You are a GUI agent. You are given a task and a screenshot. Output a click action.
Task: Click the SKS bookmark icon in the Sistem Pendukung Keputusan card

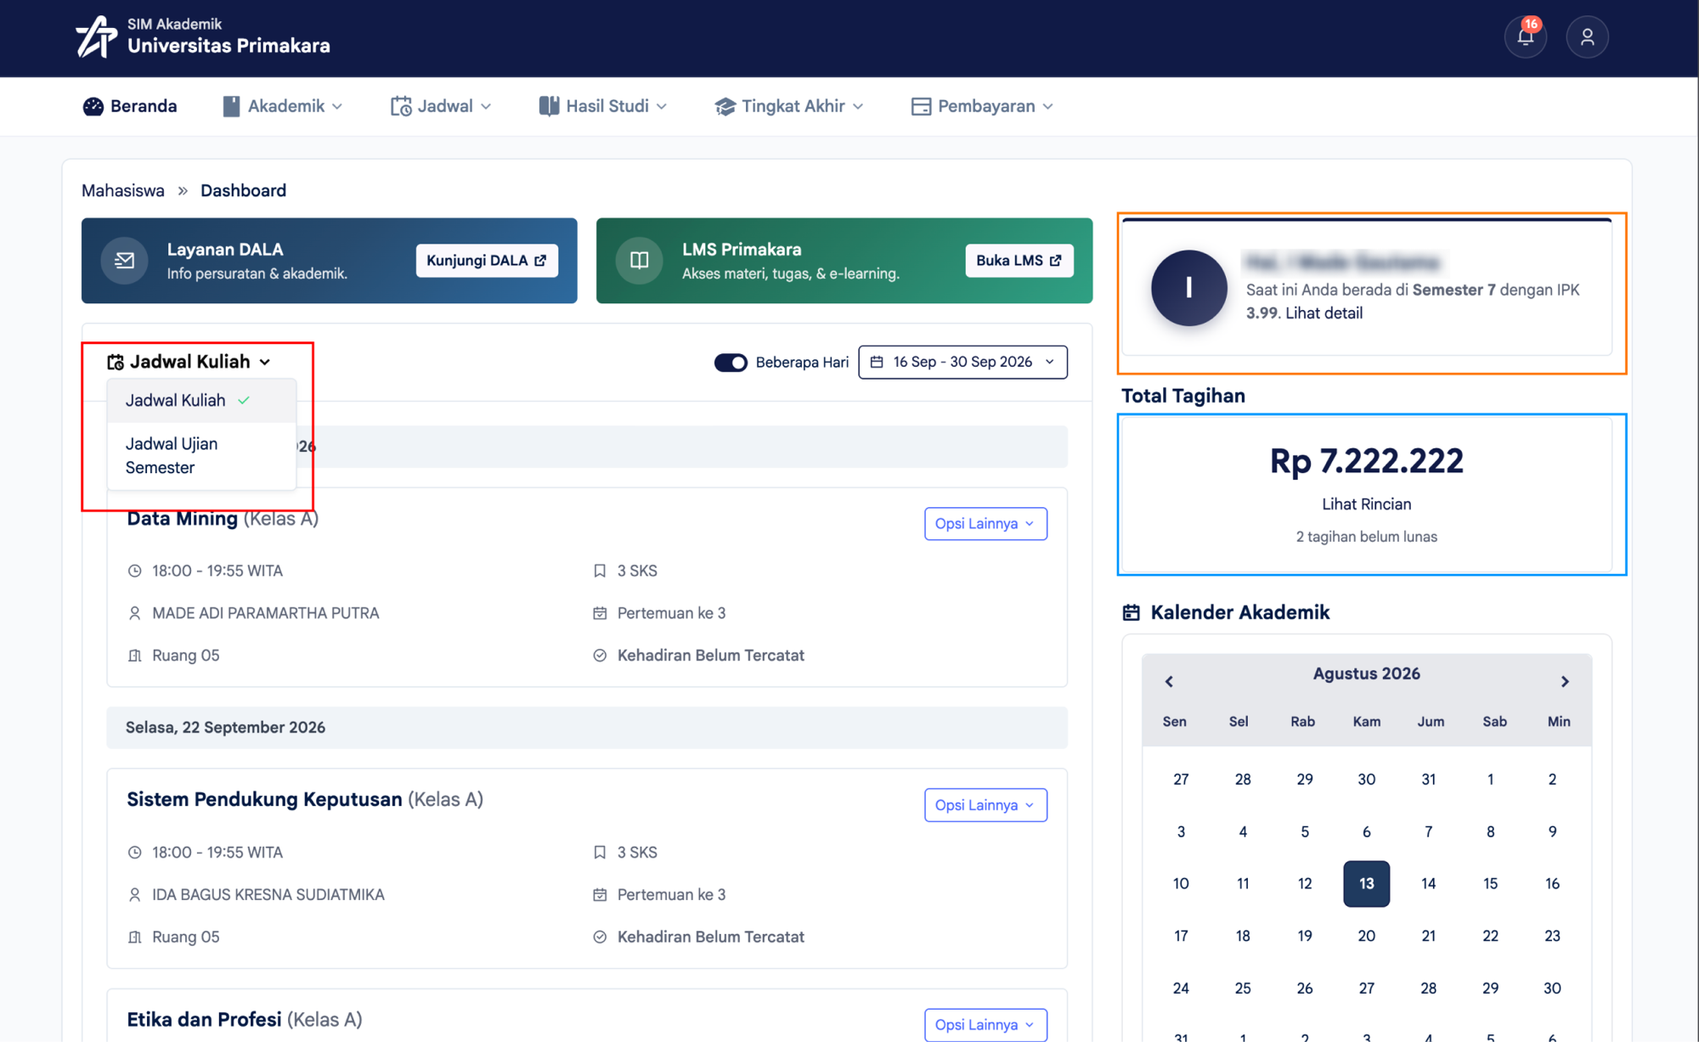coord(600,853)
